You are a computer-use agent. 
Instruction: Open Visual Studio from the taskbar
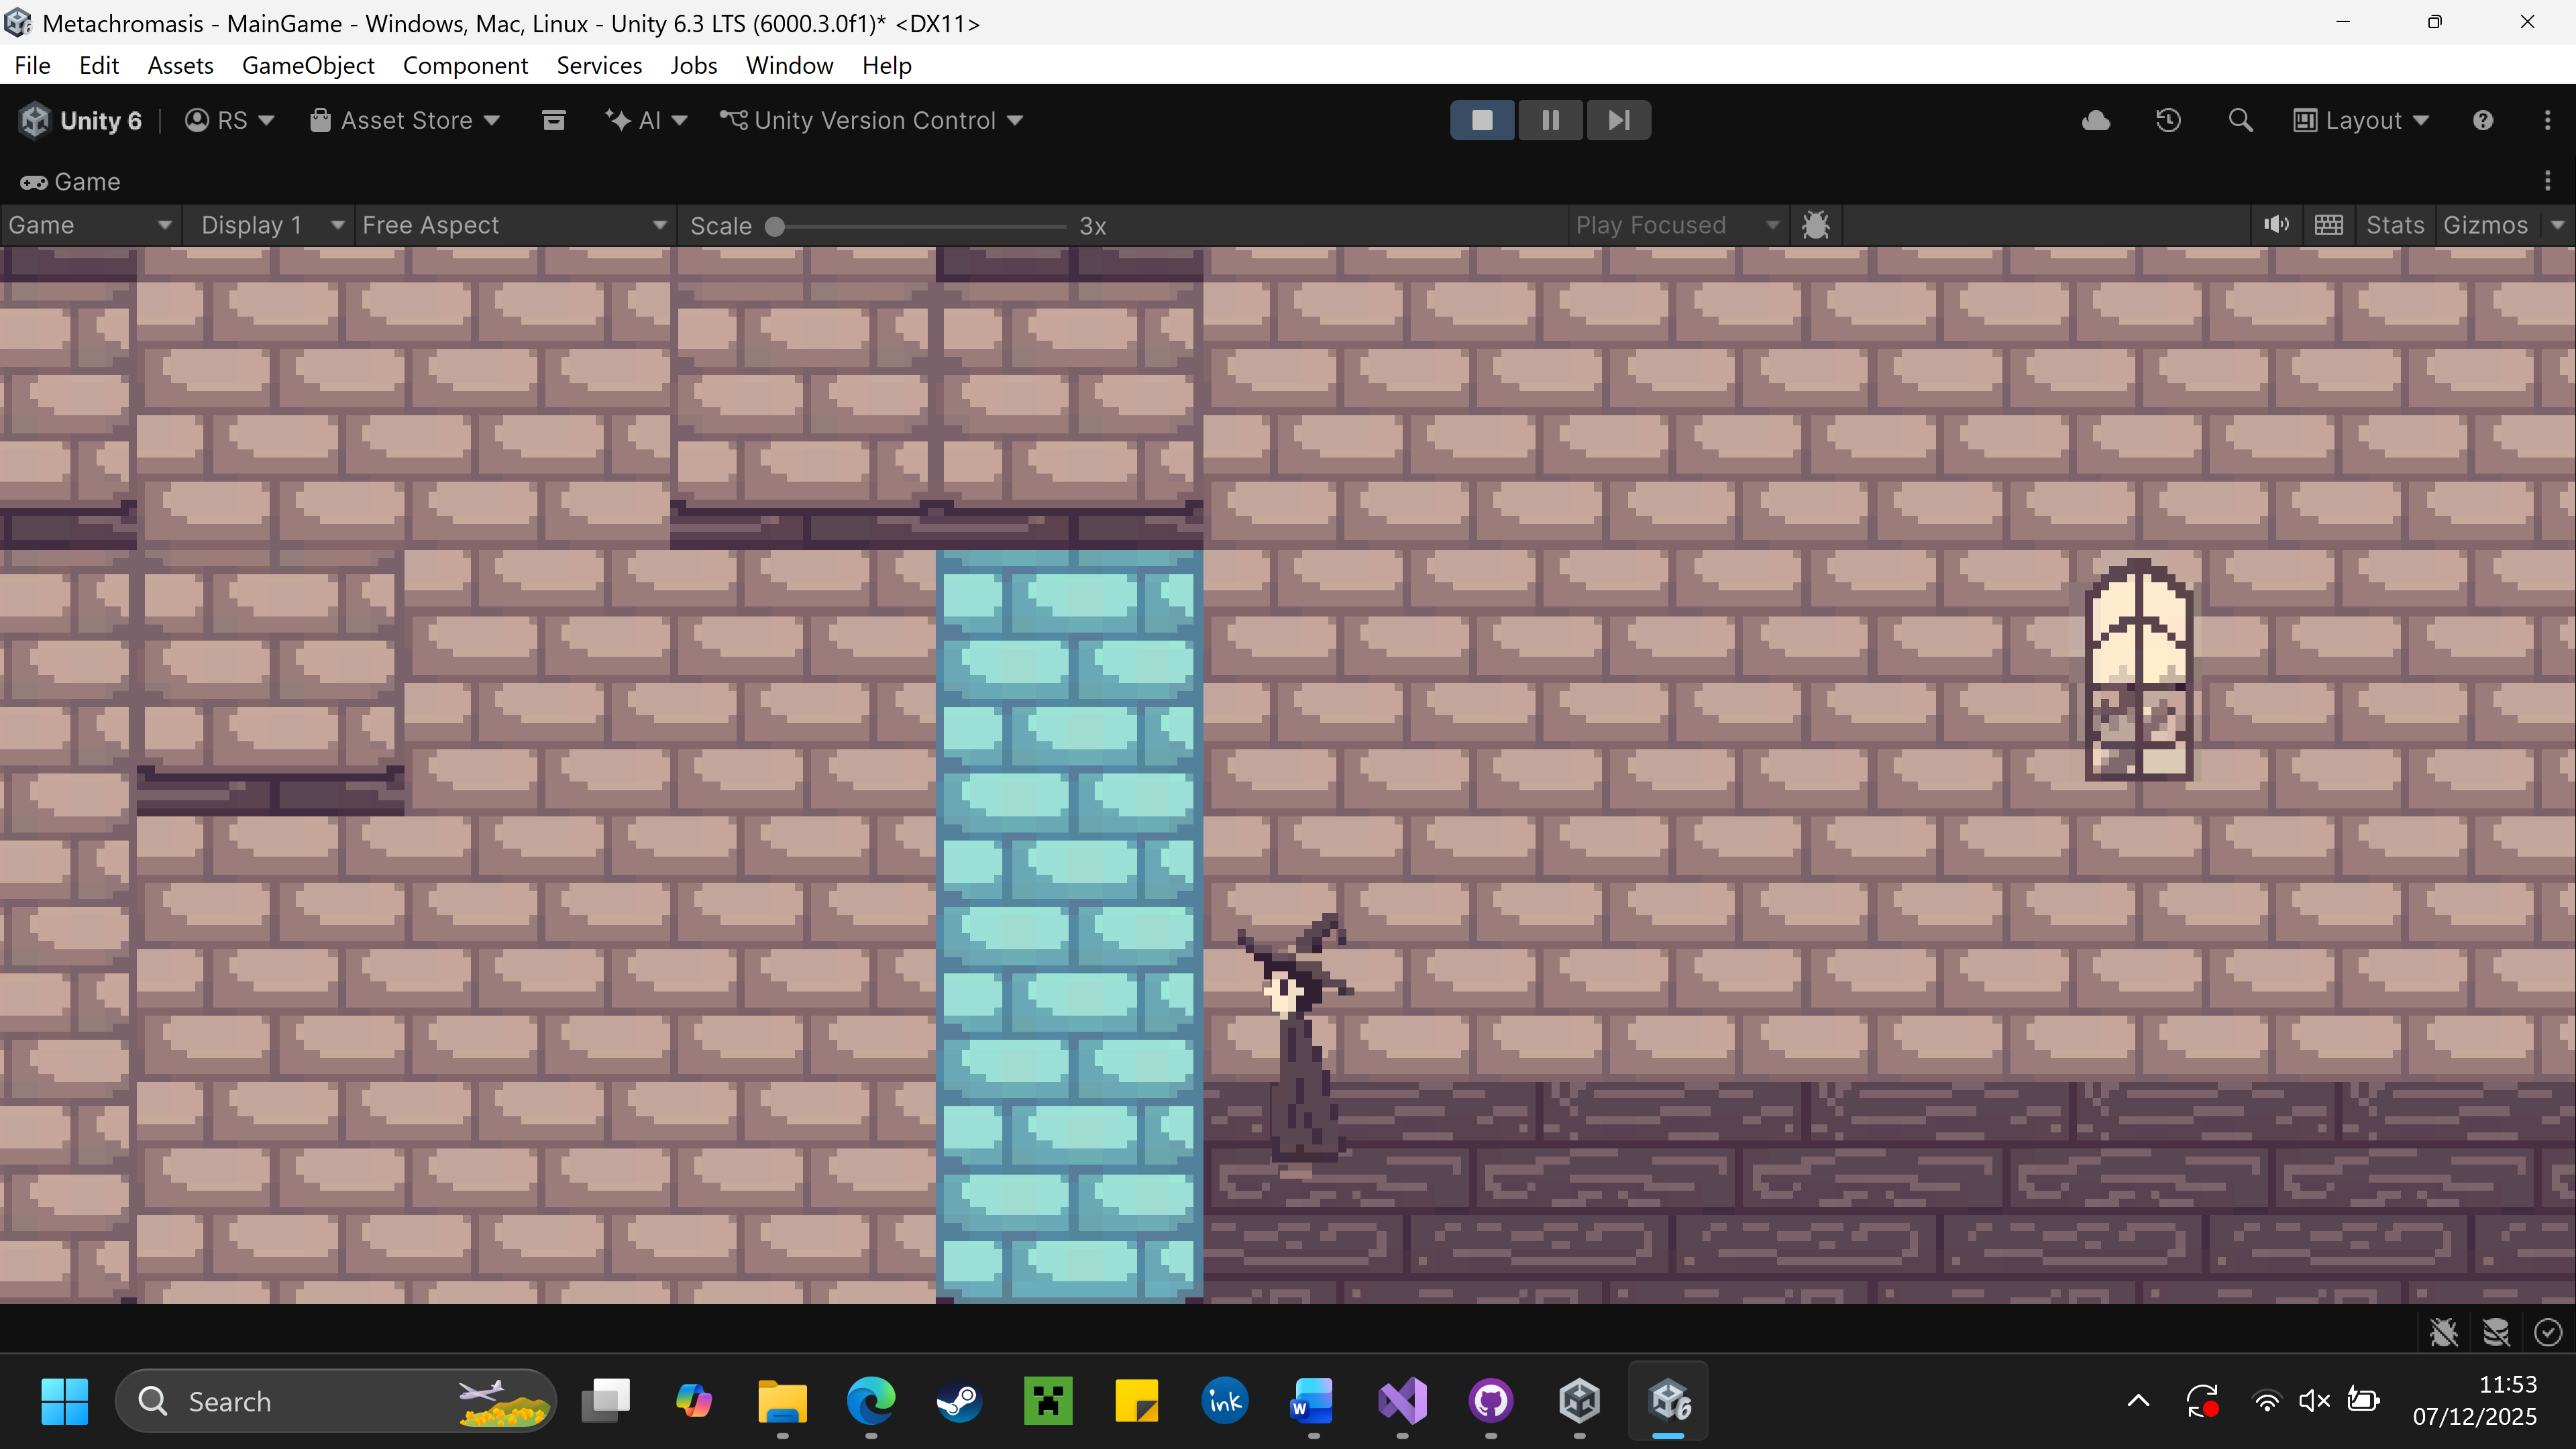pos(1402,1401)
